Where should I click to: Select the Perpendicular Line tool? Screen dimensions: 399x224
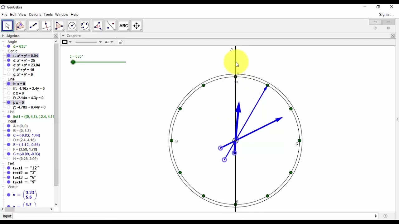coord(46,26)
